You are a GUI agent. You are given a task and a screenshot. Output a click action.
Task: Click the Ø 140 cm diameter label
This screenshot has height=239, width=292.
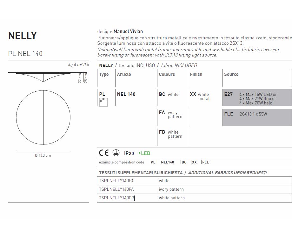43,156
